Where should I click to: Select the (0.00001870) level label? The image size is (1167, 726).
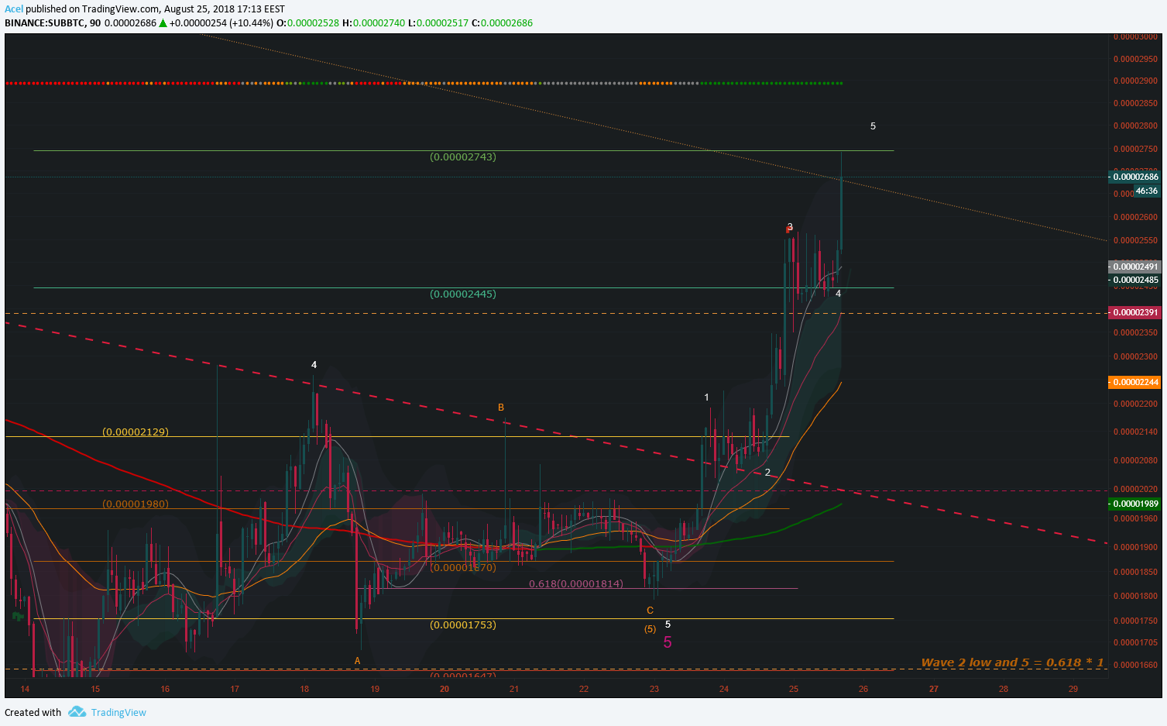click(x=463, y=567)
